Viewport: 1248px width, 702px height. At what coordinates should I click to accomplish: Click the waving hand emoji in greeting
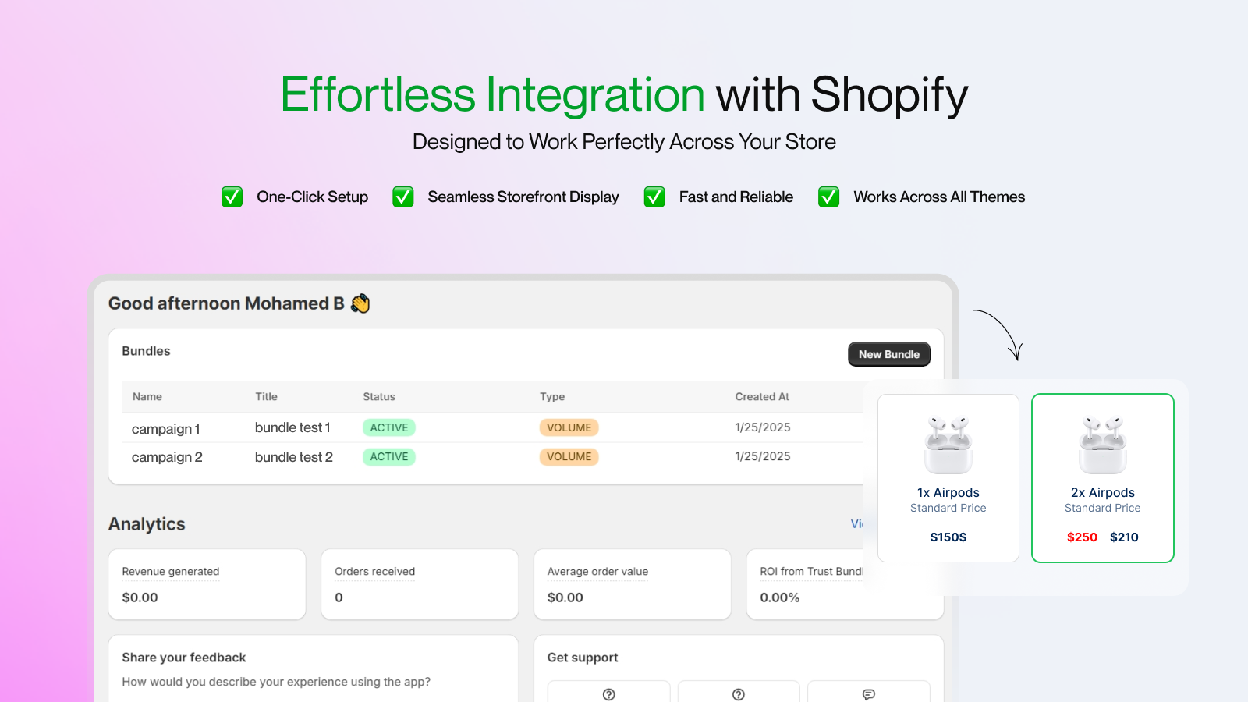pos(360,303)
